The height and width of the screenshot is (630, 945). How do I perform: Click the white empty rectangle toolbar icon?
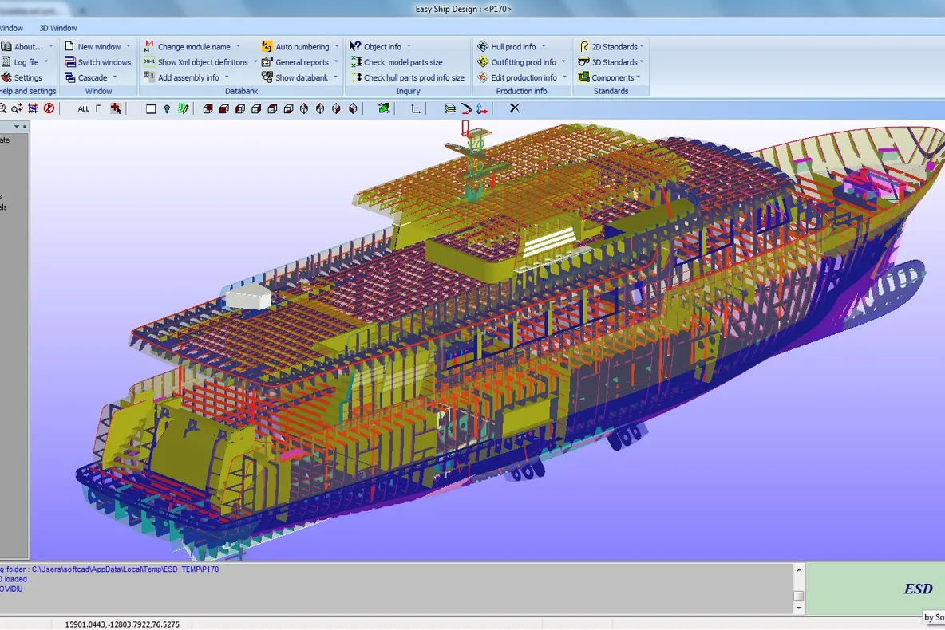tap(151, 109)
